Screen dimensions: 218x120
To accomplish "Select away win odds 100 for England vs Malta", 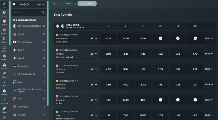I will [143, 100].
